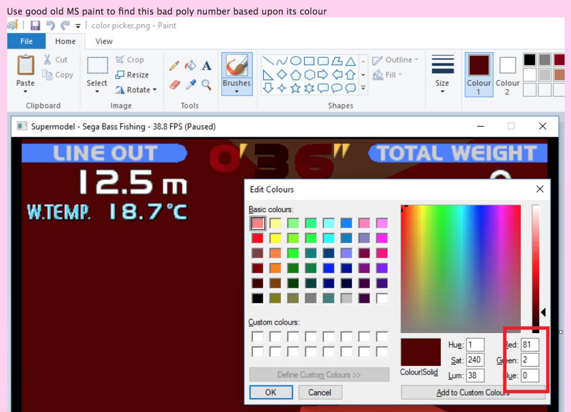
Task: Click the Redo arrow in title bar
Action: (65, 26)
